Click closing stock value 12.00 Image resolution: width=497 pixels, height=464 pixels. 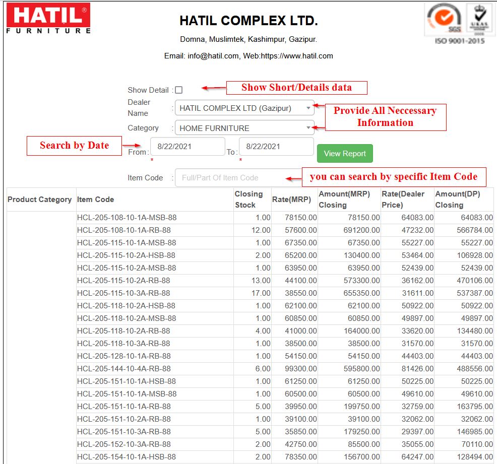coord(261,230)
